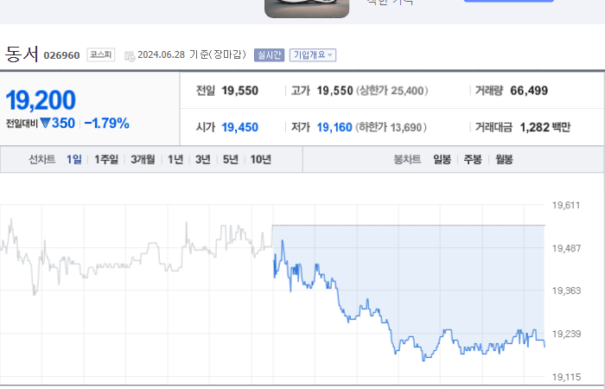Open the 주봉 candle chart
This screenshot has width=605, height=389.
click(473, 159)
